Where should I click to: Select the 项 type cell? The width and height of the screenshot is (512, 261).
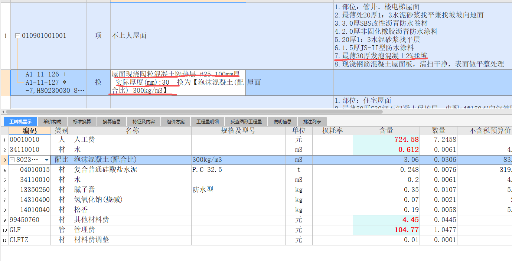98,36
